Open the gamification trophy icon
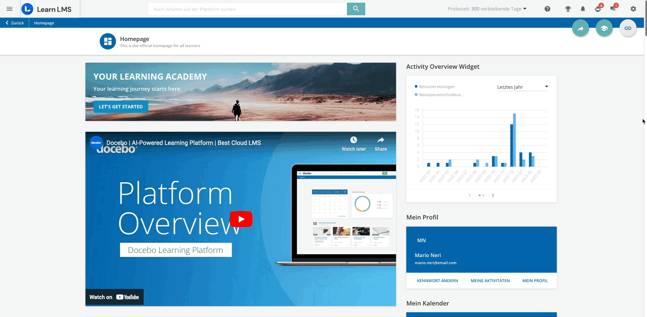This screenshot has width=647, height=317. 568,9
